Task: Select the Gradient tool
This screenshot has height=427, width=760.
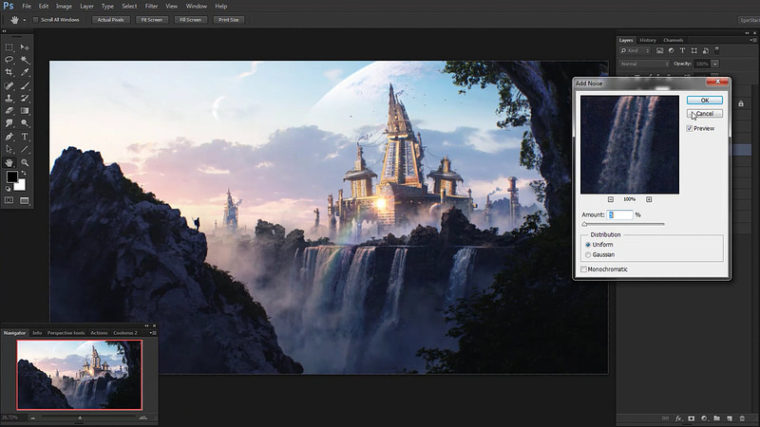Action: coord(25,111)
